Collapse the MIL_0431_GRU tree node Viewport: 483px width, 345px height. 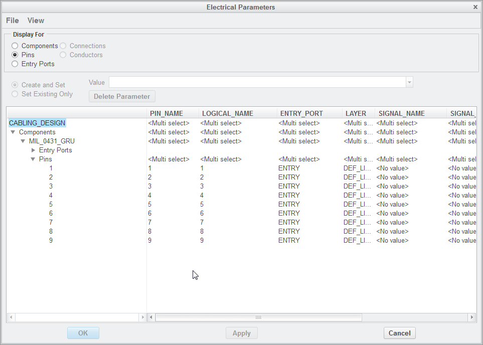pos(23,141)
